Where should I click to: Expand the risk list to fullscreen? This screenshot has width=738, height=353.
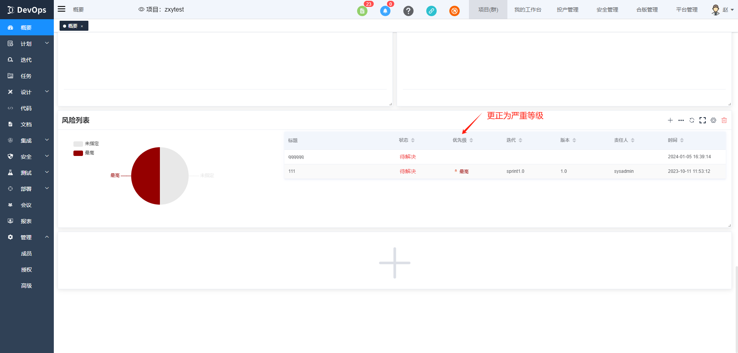(x=703, y=120)
